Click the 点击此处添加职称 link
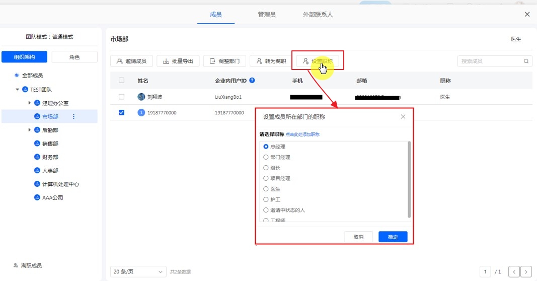Viewport: 537px width, 281px height. point(302,134)
